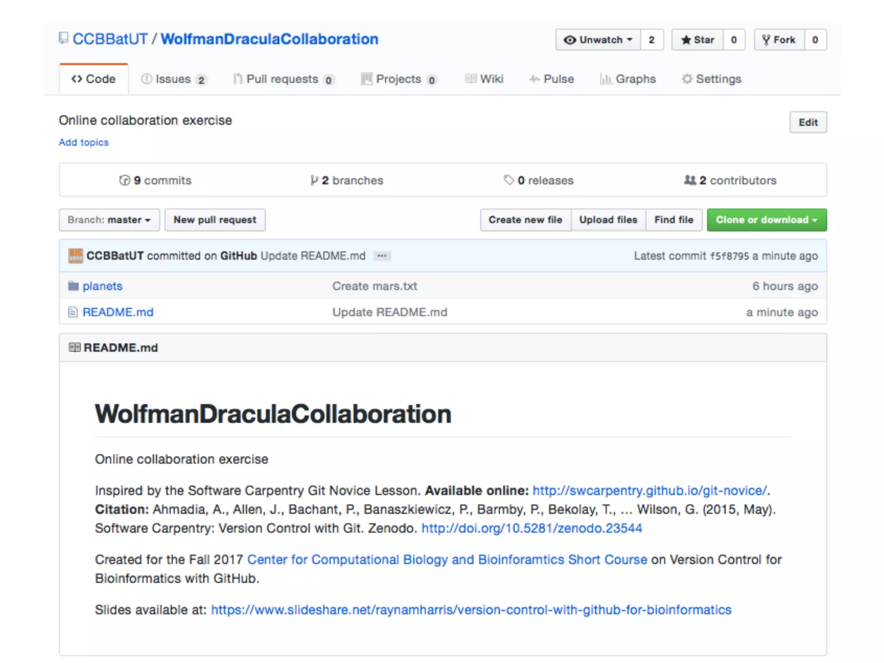Open the latest commit hash f5f8795
884x663 pixels.
[729, 256]
